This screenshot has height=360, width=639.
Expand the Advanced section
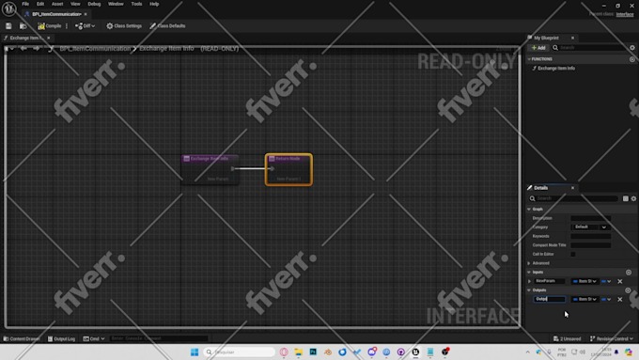pyautogui.click(x=529, y=263)
